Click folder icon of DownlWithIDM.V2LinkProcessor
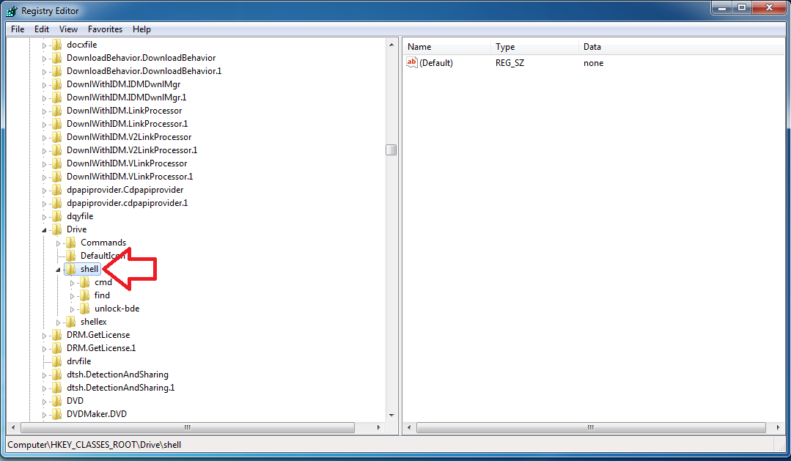791x461 pixels. 57,137
